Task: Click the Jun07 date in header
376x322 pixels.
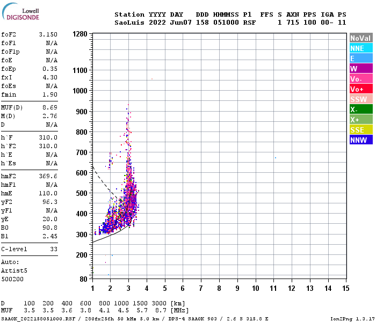Action: pos(180,23)
